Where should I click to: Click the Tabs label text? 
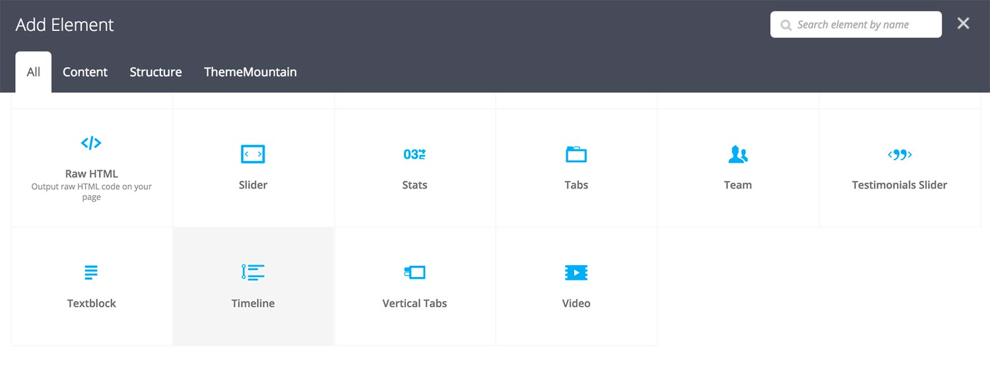coord(576,185)
